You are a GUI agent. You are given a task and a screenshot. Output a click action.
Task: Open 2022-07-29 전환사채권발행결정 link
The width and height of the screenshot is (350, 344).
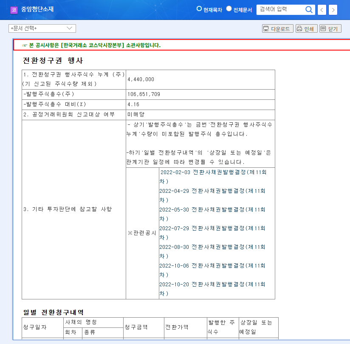(x=212, y=233)
